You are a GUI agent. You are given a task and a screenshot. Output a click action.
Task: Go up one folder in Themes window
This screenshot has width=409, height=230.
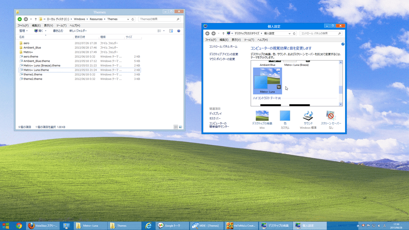[36, 19]
